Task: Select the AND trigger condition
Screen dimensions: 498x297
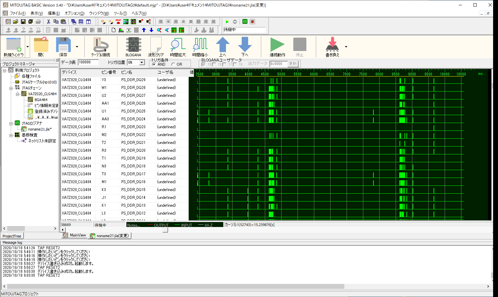Action: point(154,64)
